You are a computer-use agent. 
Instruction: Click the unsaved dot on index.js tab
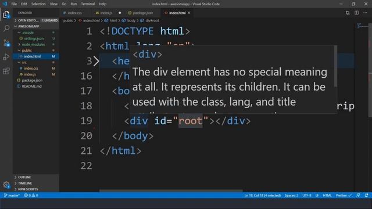click(120, 13)
